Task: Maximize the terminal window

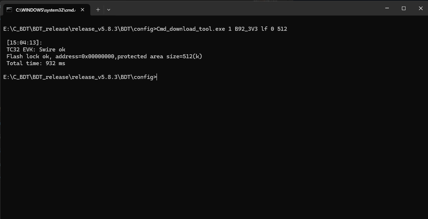Action: pyautogui.click(x=404, y=8)
